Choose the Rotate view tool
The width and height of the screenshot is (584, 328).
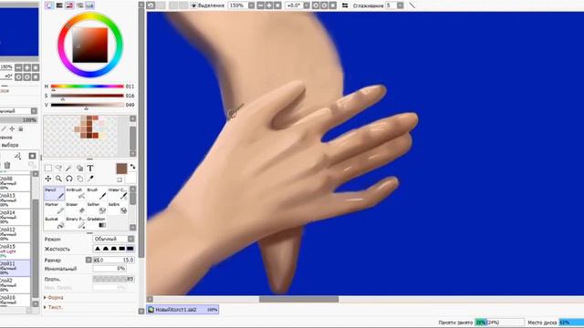(69, 179)
